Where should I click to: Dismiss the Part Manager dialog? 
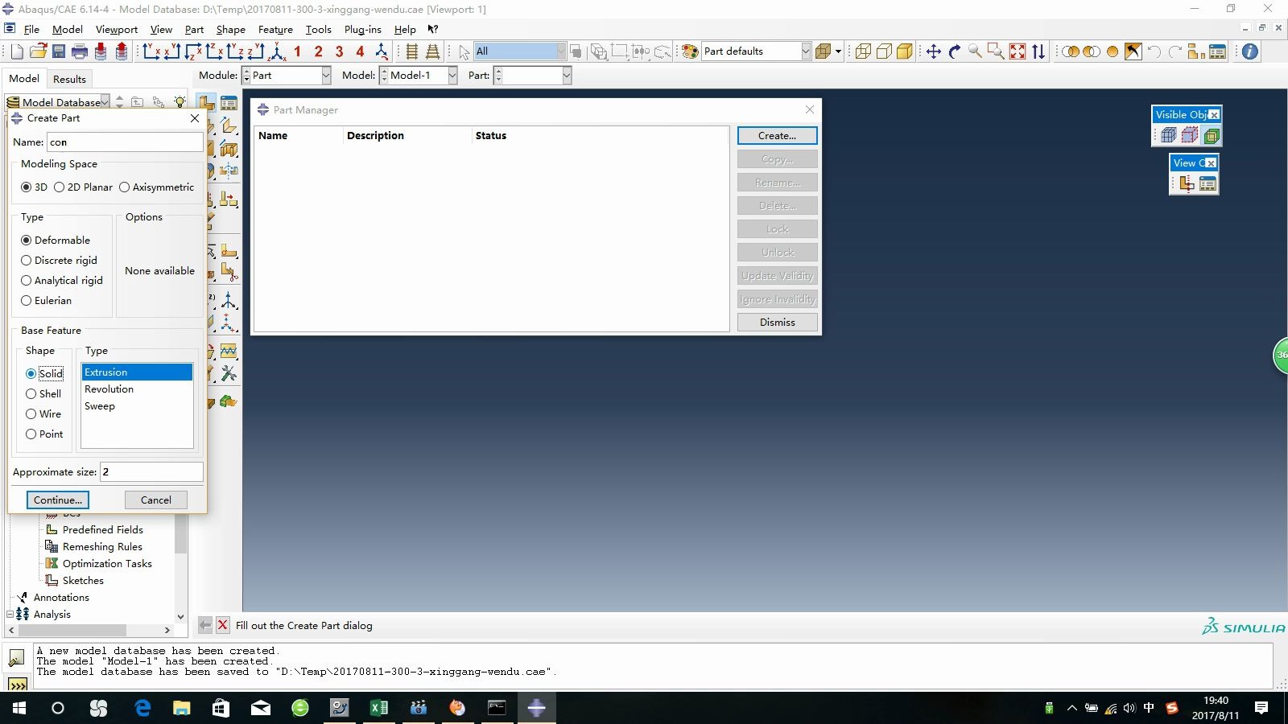click(777, 322)
